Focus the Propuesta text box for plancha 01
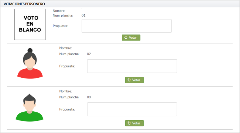 tap(127, 26)
